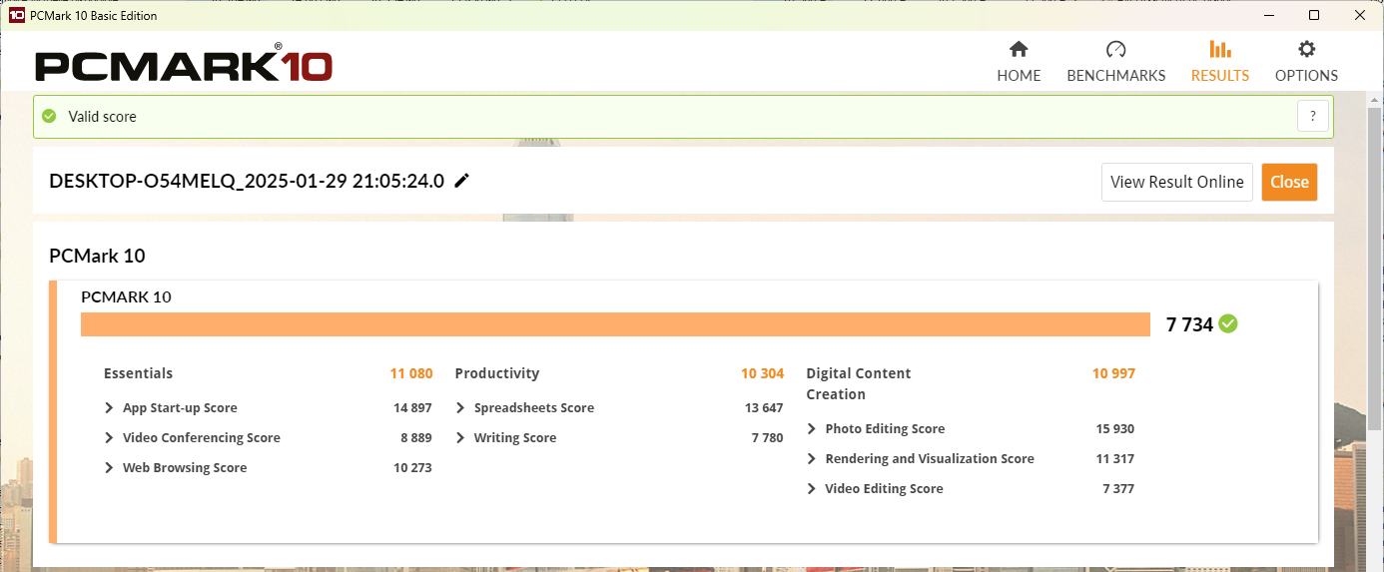This screenshot has height=572, width=1384.
Task: Click the result name DESKTOP-O54MELQ text
Action: point(247,181)
